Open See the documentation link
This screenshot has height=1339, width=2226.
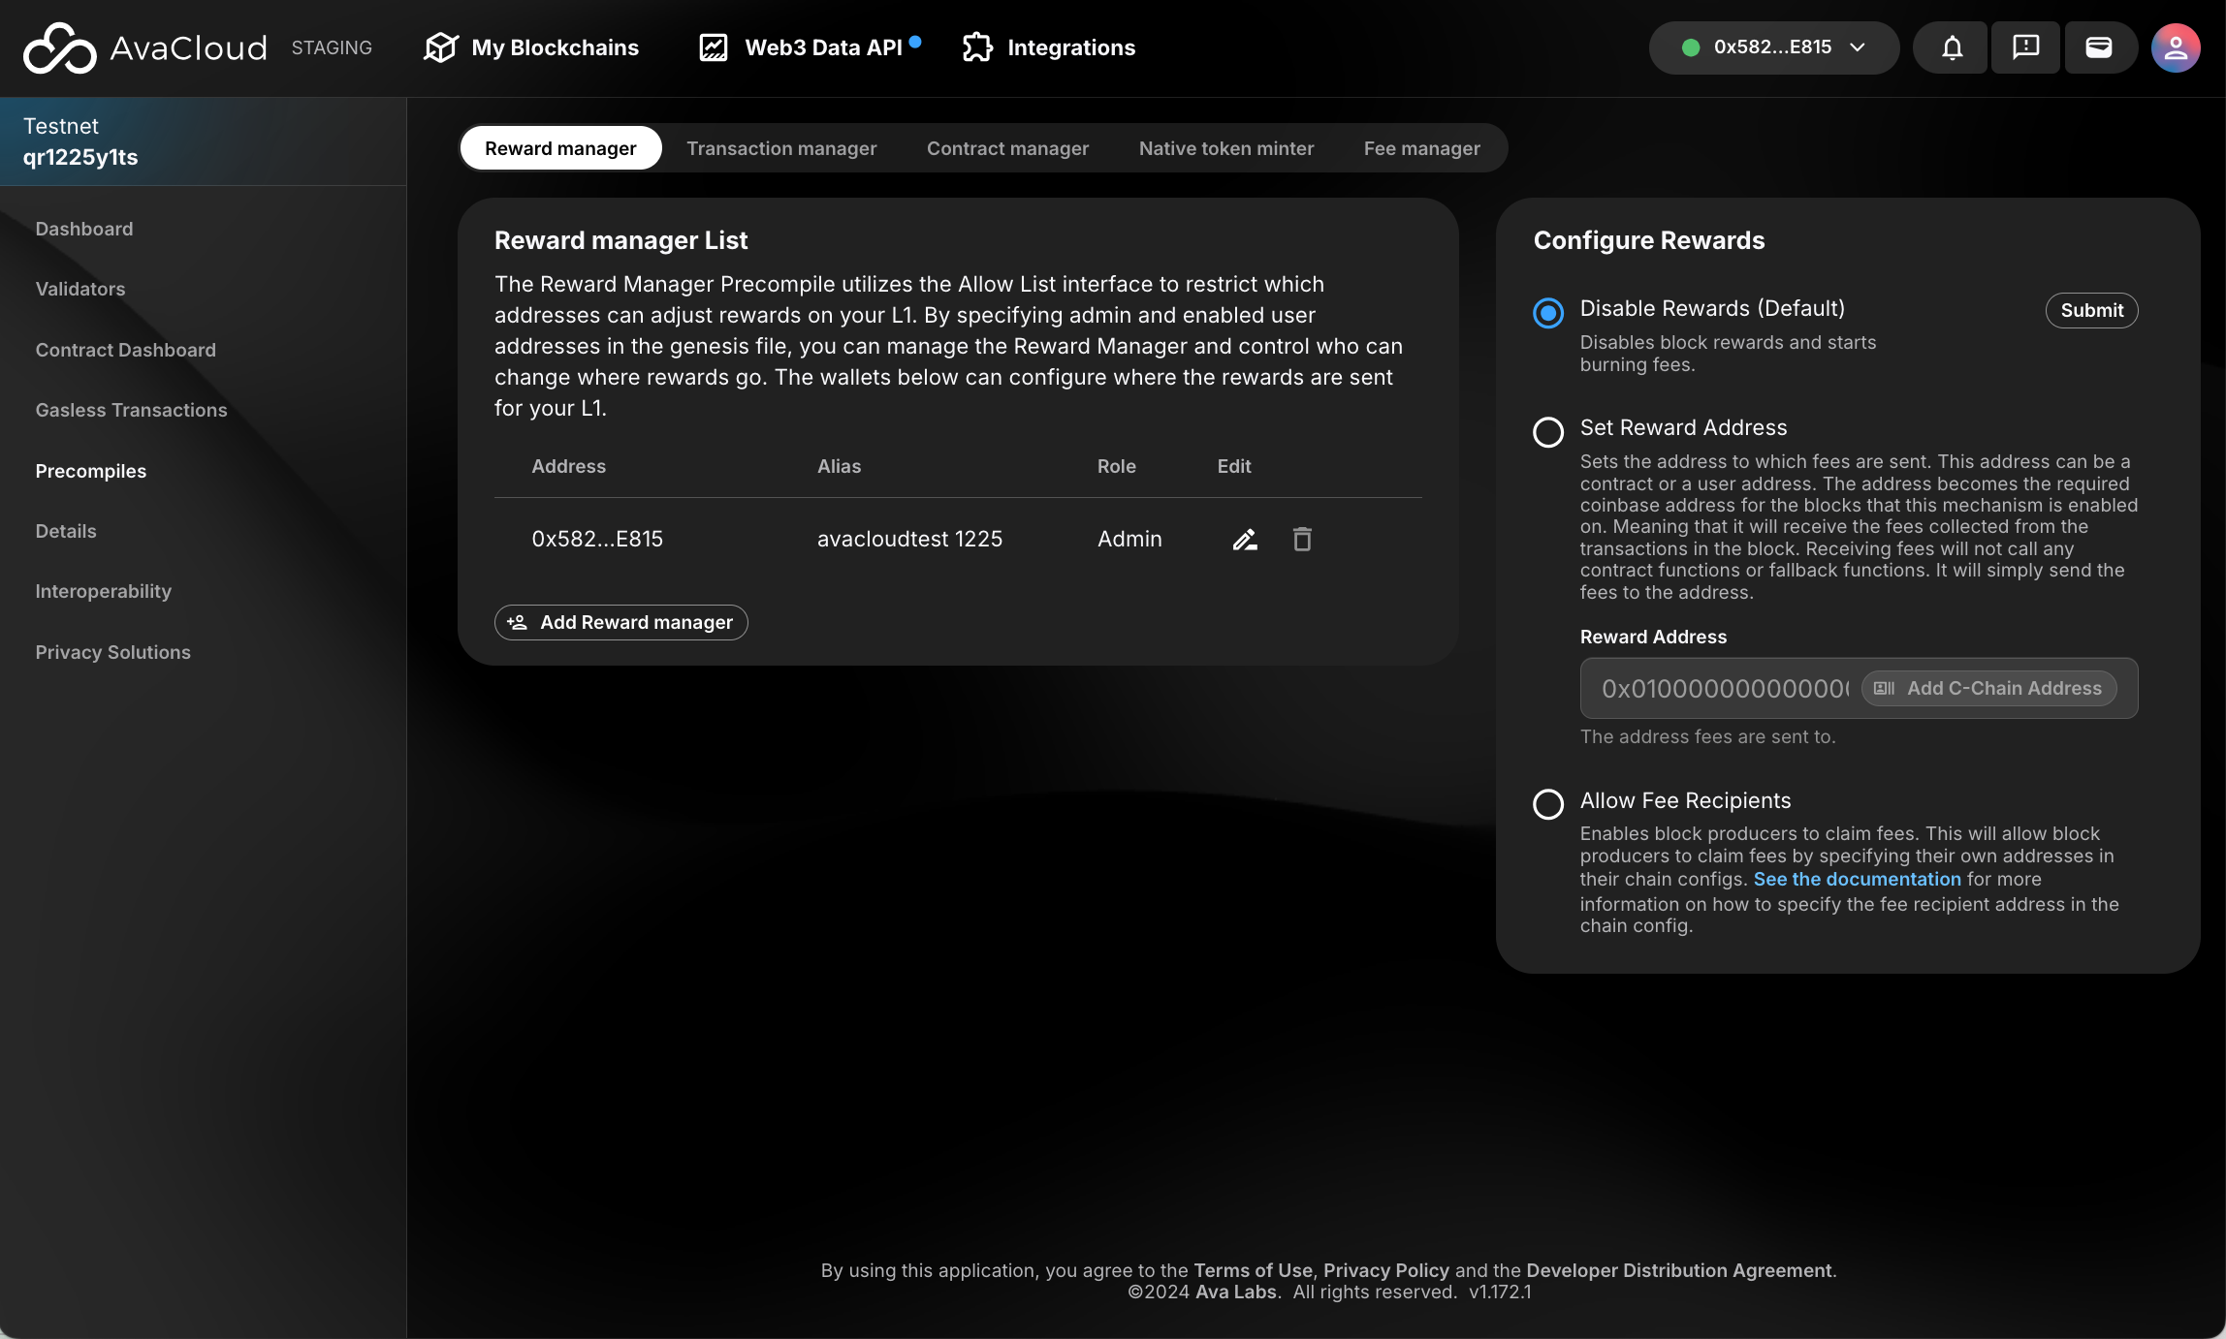pos(1857,879)
